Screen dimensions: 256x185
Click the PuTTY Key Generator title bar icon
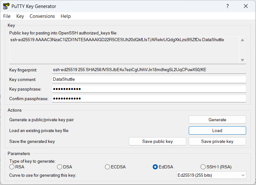point(6,6)
